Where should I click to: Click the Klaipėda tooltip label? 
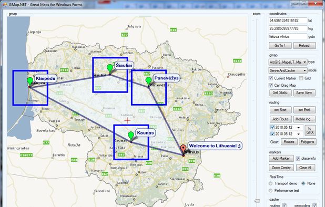(x=46, y=78)
